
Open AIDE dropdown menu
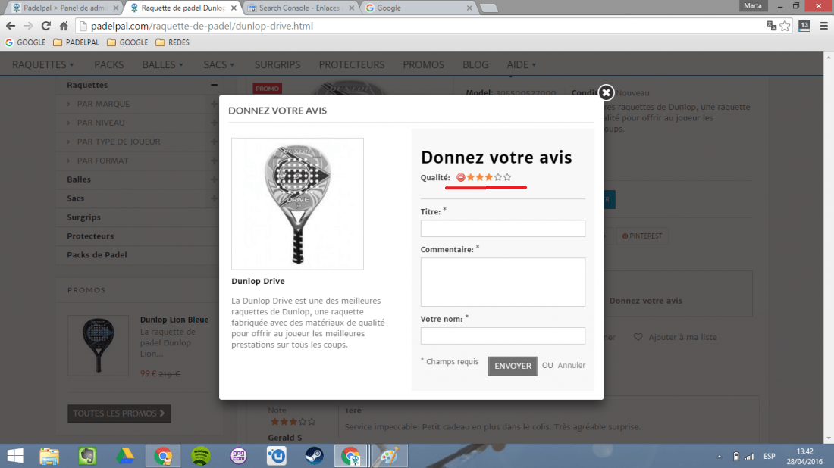tap(522, 64)
